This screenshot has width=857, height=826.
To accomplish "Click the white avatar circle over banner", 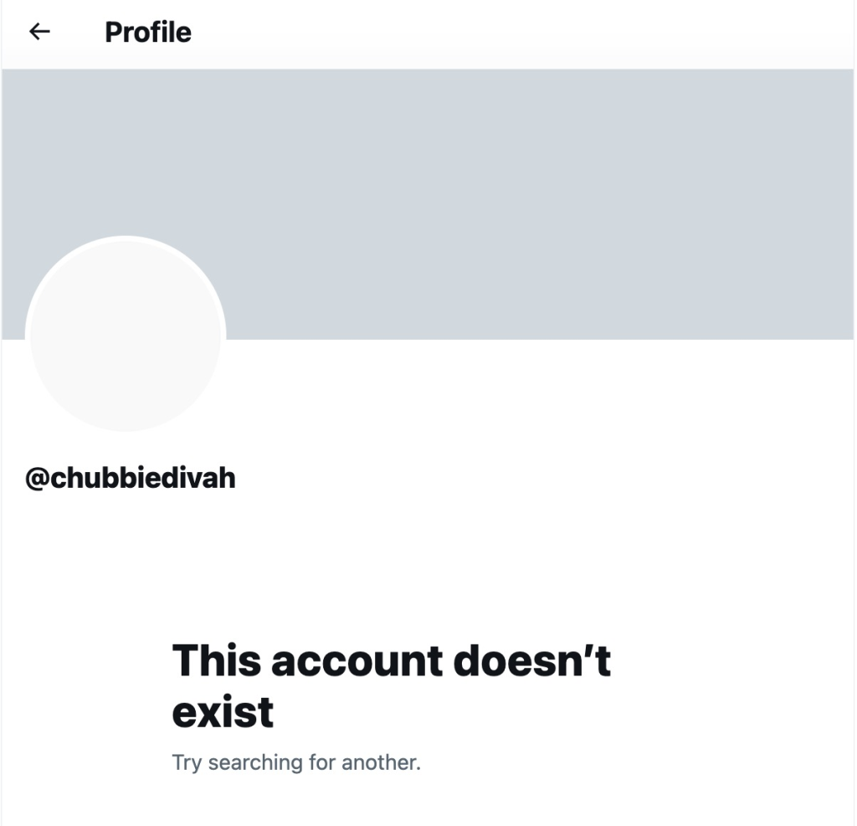I will point(126,334).
